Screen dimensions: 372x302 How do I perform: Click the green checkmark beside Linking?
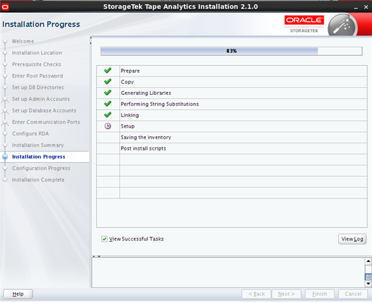[108, 115]
